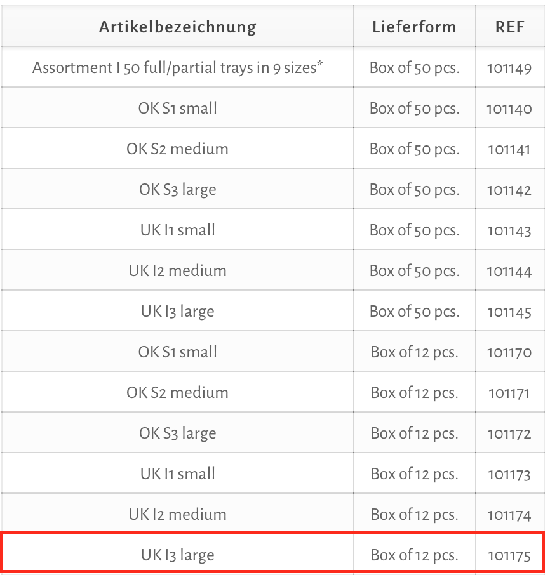Select highlighted UK I3 large row
Image resolution: width=550 pixels, height=575 pixels.
[272, 553]
